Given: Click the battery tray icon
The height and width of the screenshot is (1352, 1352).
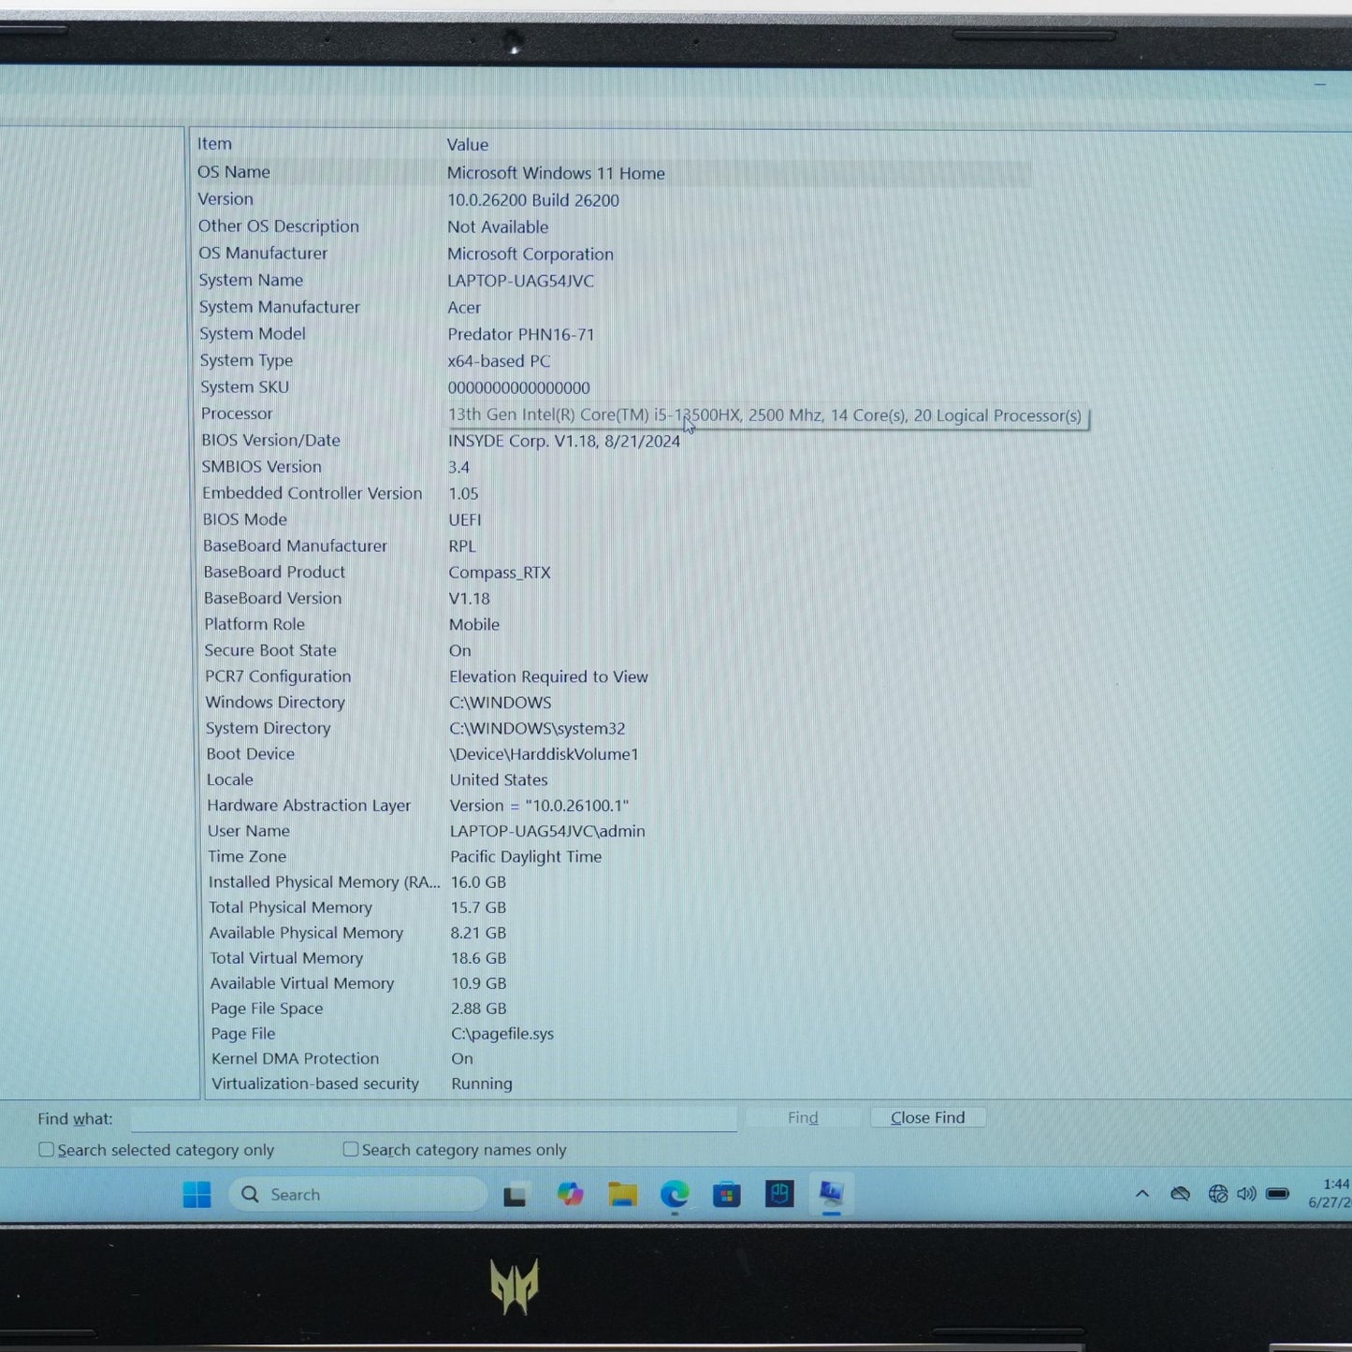Looking at the screenshot, I should point(1277,1194).
